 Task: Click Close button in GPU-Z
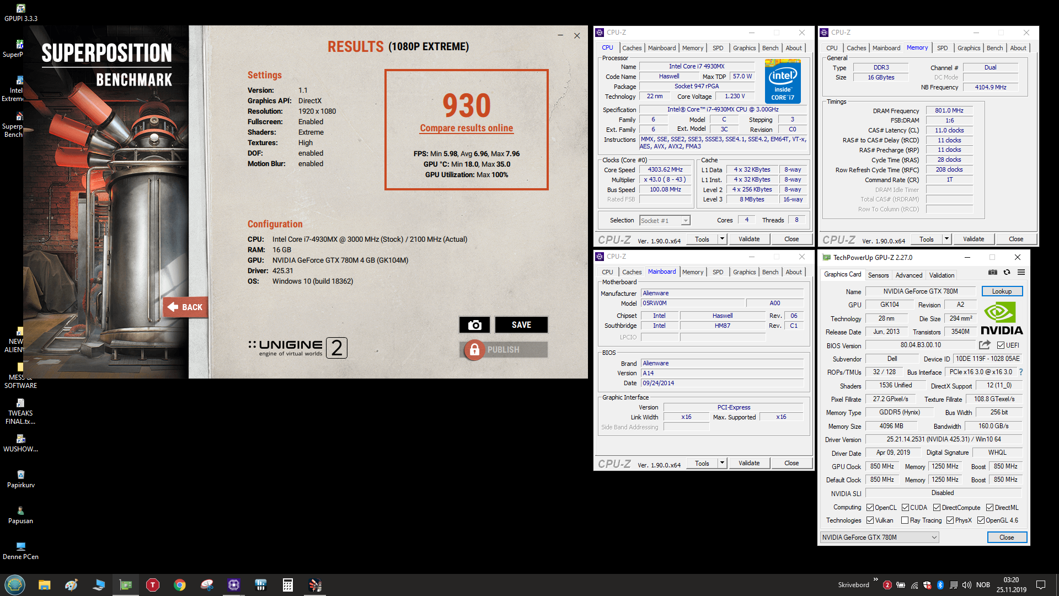[1007, 538]
